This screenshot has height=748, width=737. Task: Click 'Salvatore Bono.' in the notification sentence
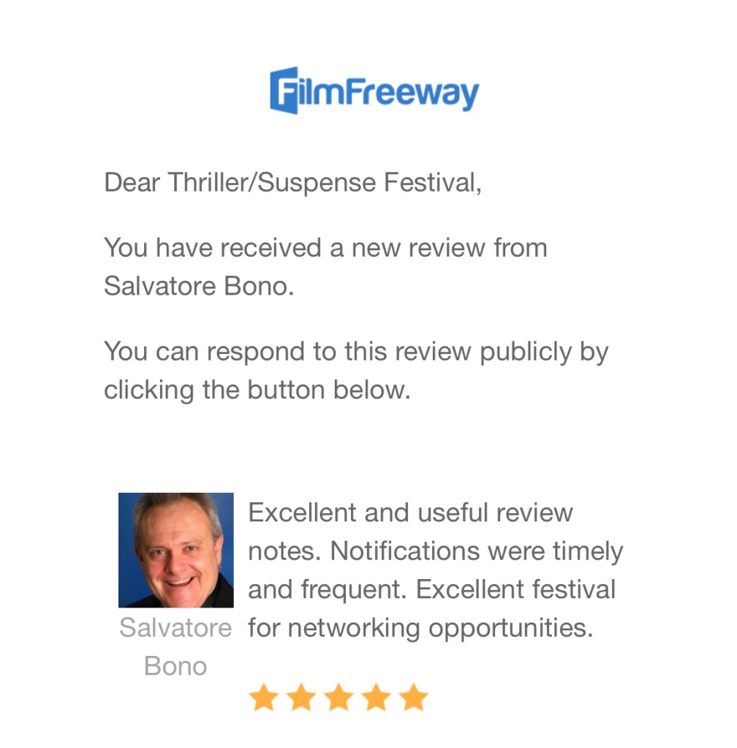tap(198, 286)
